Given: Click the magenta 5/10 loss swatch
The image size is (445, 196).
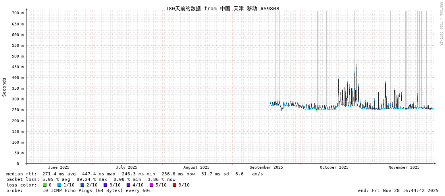Looking at the screenshot, I should point(151,185).
